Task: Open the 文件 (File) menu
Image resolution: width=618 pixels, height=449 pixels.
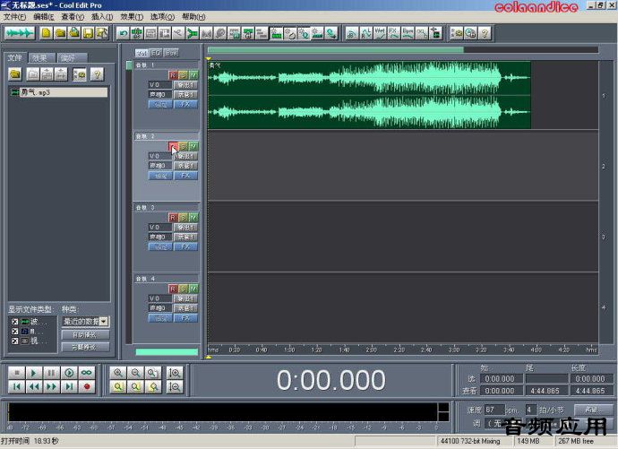Action: [14, 17]
